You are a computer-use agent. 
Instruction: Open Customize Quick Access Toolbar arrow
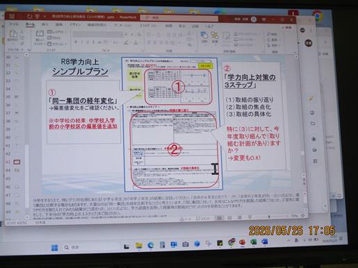44,17
